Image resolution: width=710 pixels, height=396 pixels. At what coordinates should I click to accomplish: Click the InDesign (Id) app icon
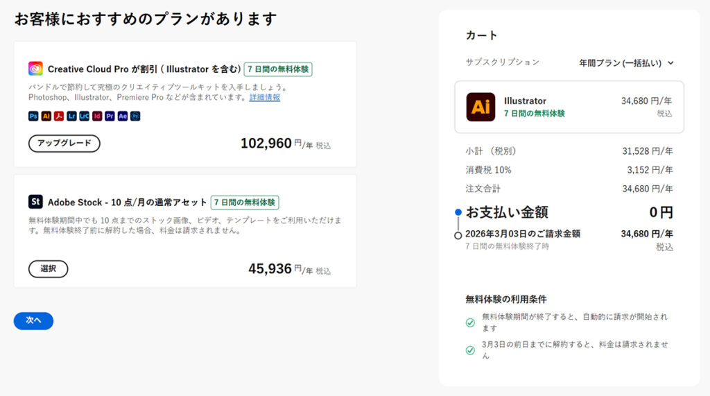click(97, 116)
